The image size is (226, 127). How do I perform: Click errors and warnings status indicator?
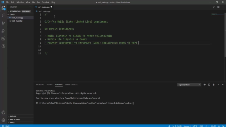tap(6, 126)
